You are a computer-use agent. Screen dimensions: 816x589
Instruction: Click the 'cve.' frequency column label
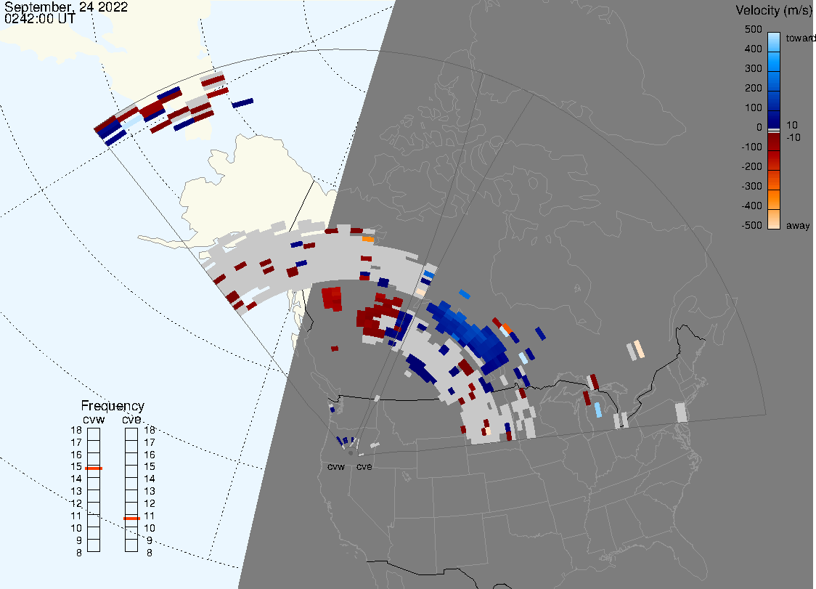point(132,420)
